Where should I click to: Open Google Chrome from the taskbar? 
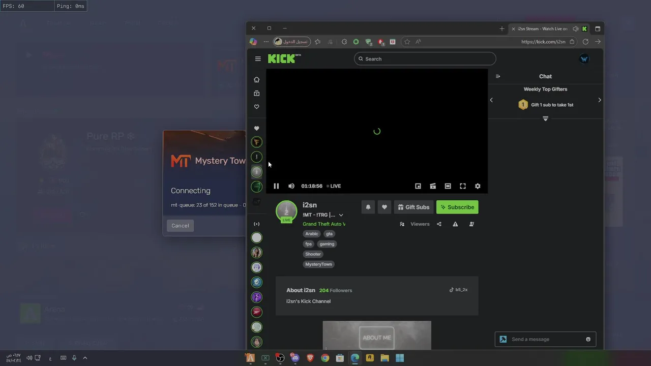coord(325,358)
